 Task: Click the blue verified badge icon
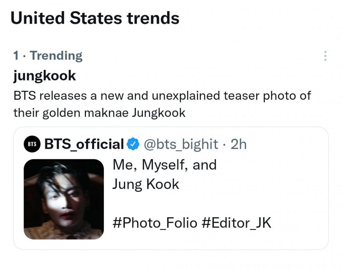coord(133,144)
